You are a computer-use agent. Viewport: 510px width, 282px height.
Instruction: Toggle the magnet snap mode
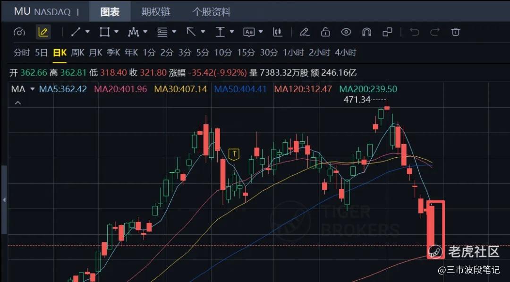point(366,32)
